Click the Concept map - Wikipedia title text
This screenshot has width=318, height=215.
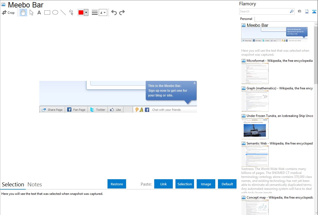tap(280, 197)
